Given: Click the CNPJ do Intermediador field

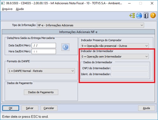Looking at the screenshot, I should coord(130,68).
